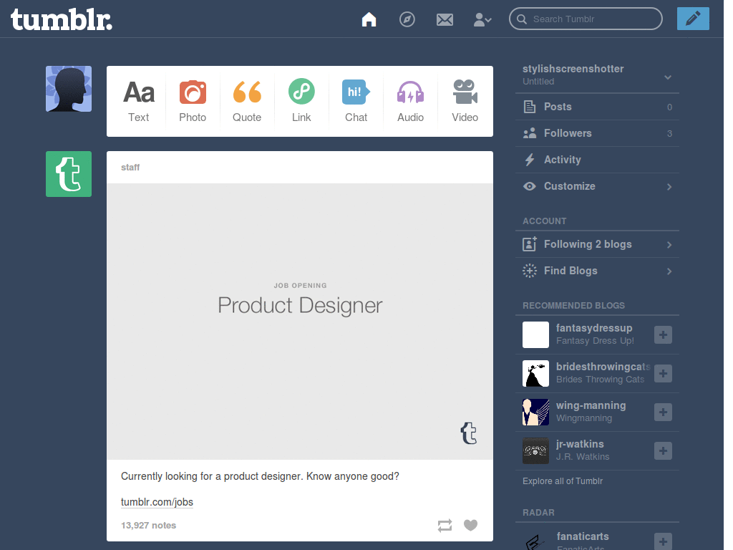Screen dimensions: 733x550
Task: Open the Activity menu item
Action: pyautogui.click(x=597, y=160)
